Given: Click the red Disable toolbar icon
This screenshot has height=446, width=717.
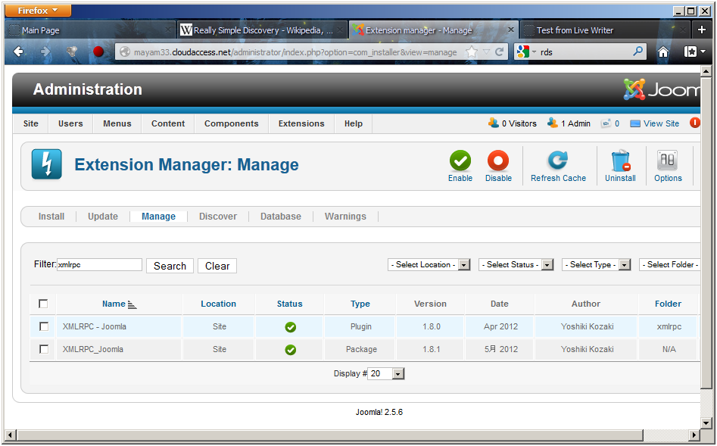Looking at the screenshot, I should point(498,161).
